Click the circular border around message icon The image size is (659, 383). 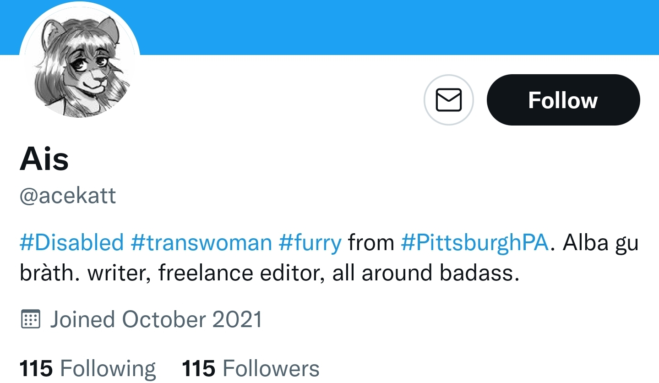[x=448, y=100]
